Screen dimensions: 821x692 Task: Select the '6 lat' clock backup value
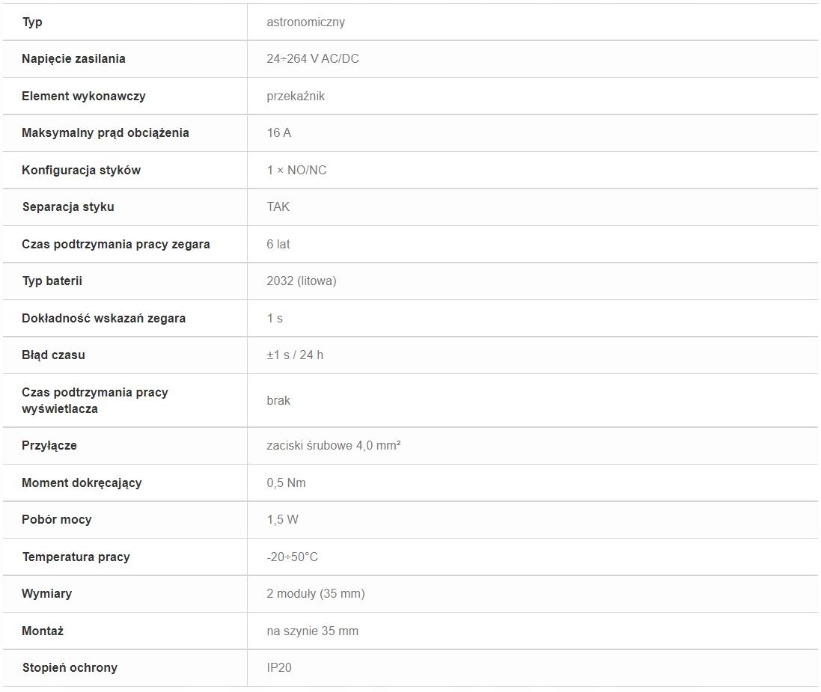(278, 244)
